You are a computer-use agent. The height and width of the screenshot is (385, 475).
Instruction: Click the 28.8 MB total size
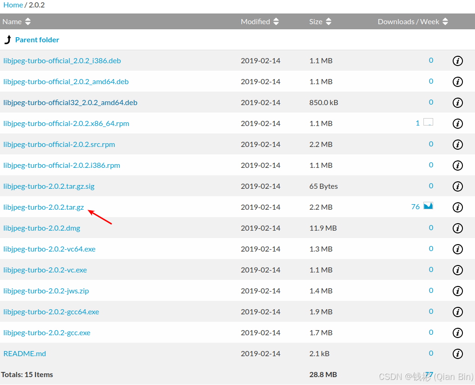[323, 374]
